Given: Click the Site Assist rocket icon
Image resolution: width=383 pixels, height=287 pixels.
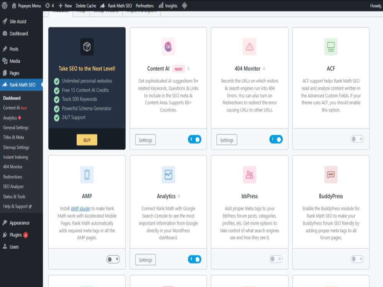Looking at the screenshot, I should [5, 21].
